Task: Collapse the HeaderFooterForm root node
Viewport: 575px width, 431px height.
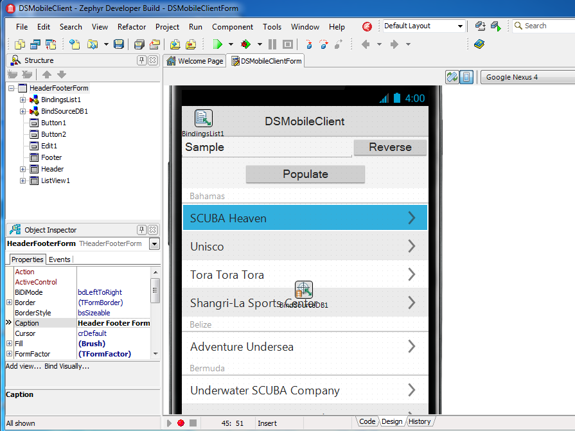Action: pos(12,88)
